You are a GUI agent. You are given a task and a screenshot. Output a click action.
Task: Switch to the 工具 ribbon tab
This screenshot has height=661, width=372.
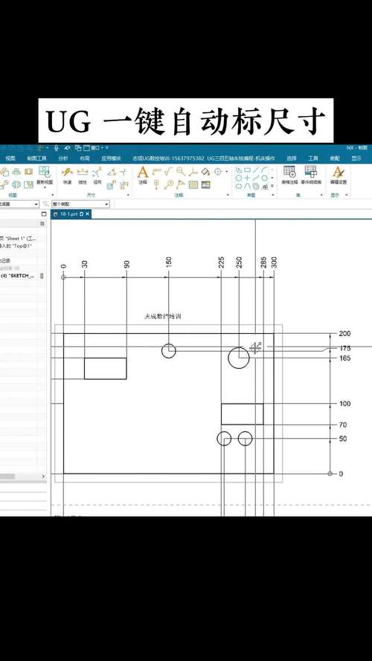(x=312, y=158)
